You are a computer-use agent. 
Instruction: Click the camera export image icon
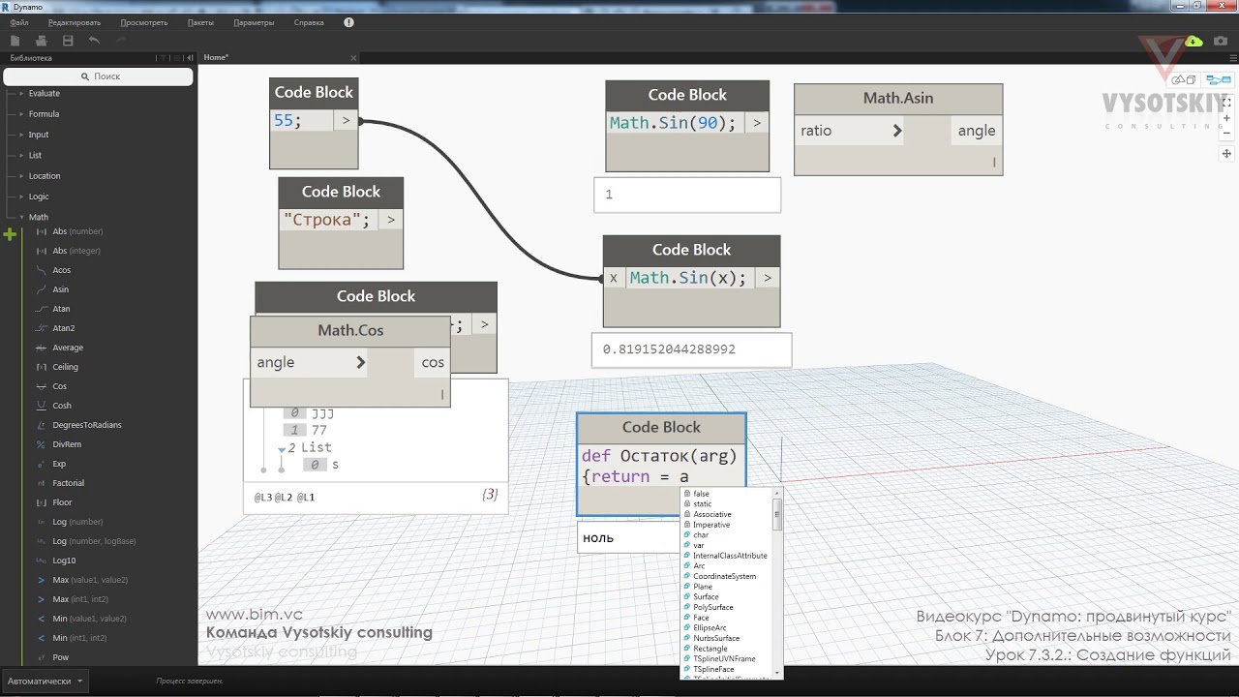[1222, 41]
